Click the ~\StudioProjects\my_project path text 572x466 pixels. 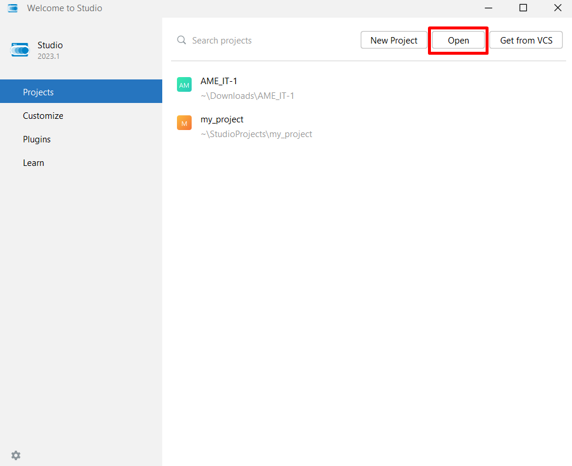pyautogui.click(x=256, y=134)
